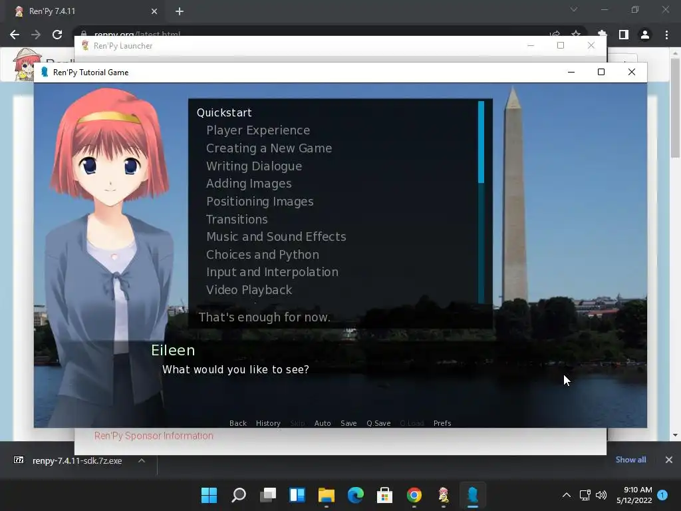Click the page scrollbar down arrow
681x511 pixels.
[x=674, y=434]
